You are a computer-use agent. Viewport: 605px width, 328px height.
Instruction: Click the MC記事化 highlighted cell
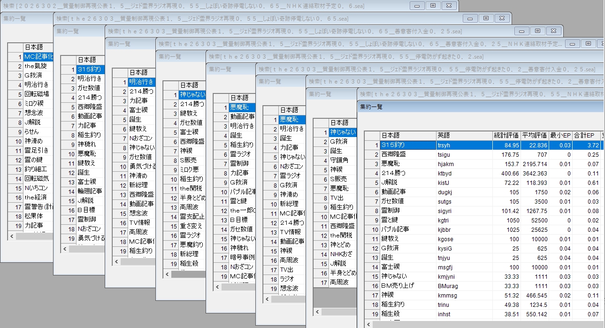click(x=38, y=56)
